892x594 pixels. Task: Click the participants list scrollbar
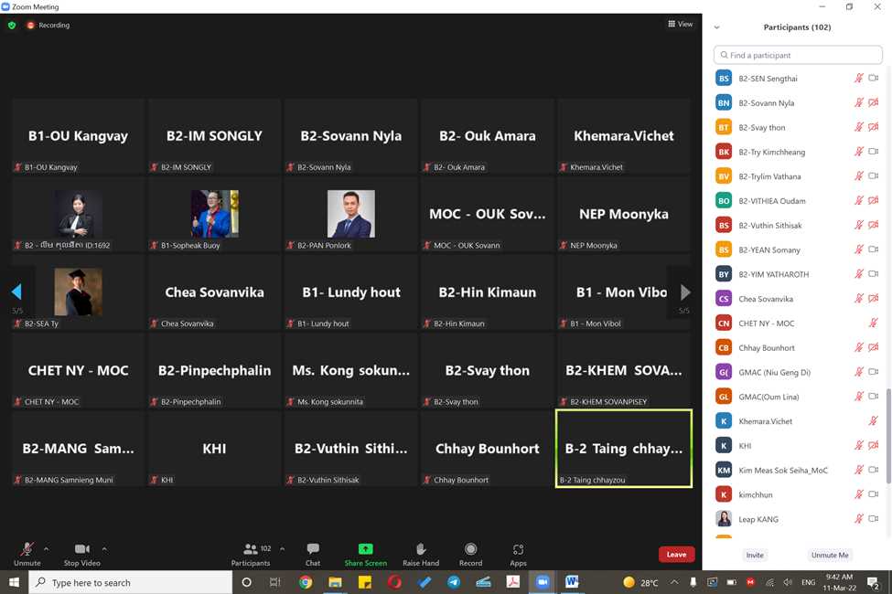pos(888,435)
